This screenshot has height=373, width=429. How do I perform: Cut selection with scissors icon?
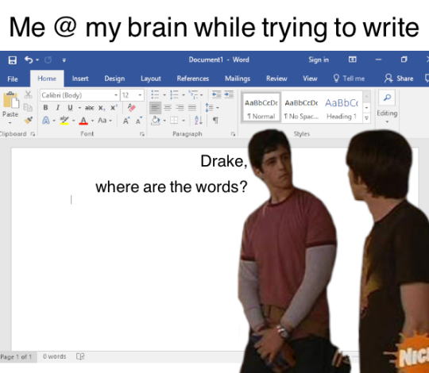point(28,94)
